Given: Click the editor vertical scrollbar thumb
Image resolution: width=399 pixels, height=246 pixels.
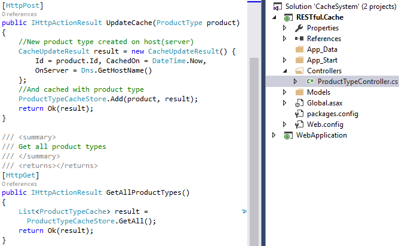Looking at the screenshot, I should click(x=254, y=151).
